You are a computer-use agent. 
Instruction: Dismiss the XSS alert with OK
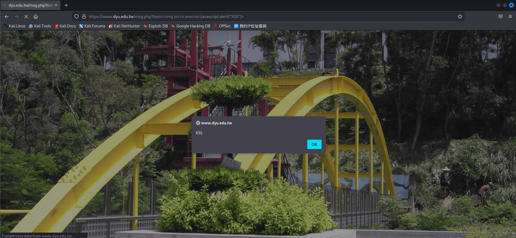pos(314,145)
